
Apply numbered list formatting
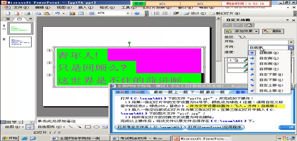(x=157, y=13)
